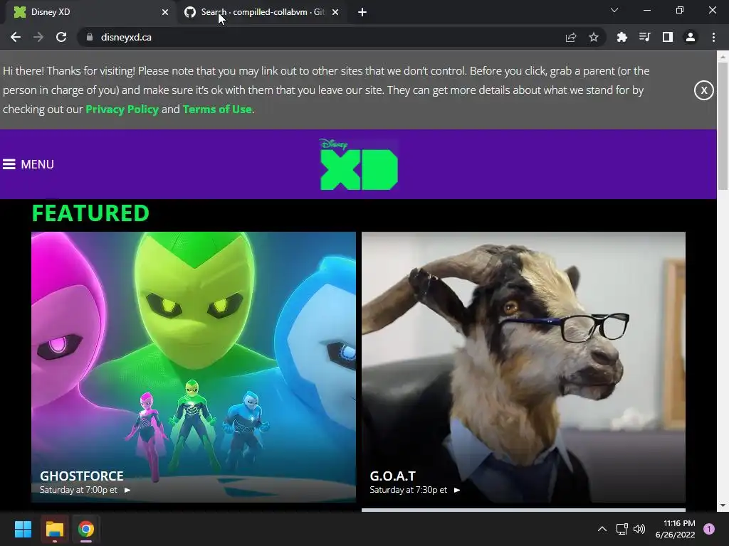Image resolution: width=729 pixels, height=546 pixels.
Task: Click the FEATURED heading
Action: pos(90,213)
